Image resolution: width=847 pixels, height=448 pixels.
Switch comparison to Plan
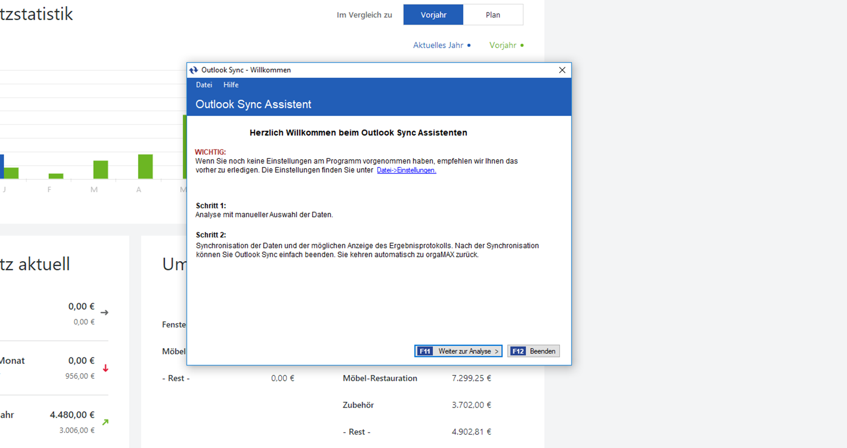click(x=493, y=15)
